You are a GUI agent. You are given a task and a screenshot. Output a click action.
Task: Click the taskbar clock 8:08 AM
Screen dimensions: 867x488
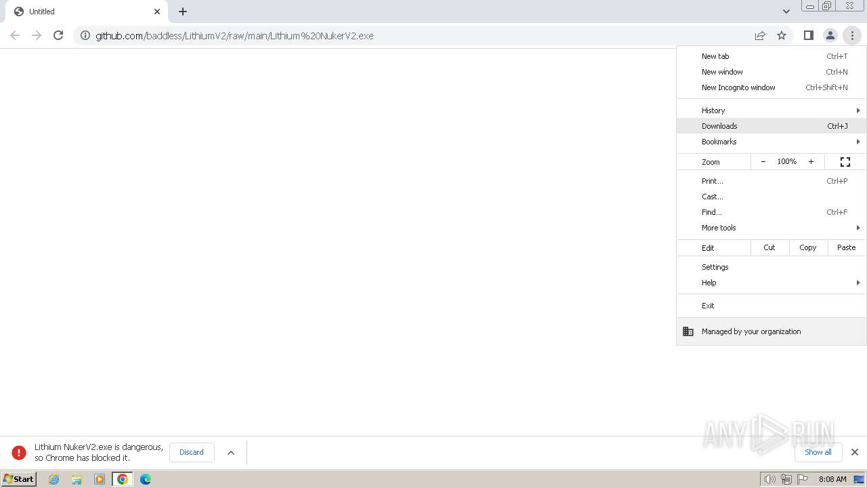click(x=832, y=479)
